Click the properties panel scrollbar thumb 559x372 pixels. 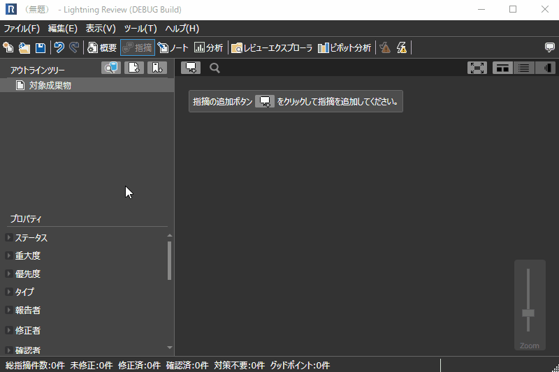point(170,260)
